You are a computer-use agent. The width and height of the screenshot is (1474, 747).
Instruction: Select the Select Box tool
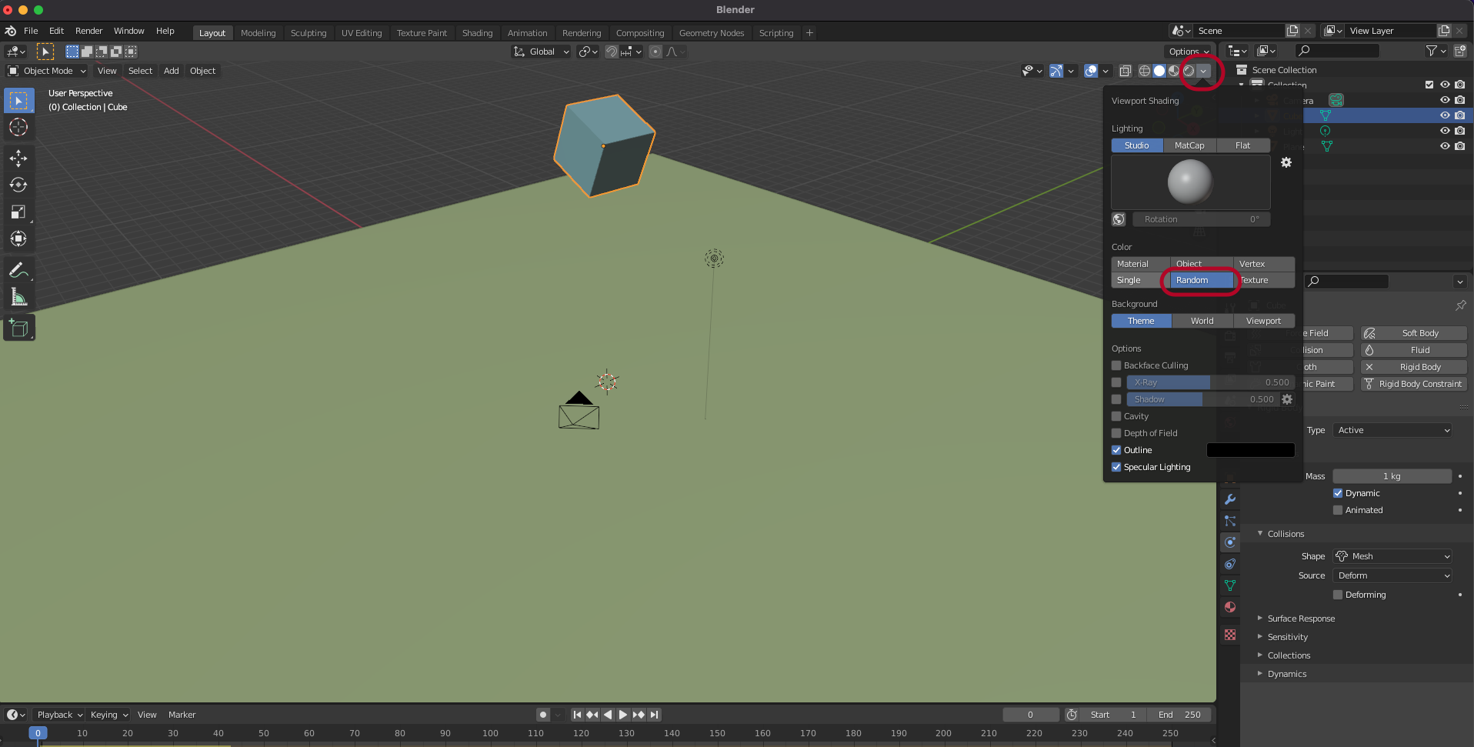[x=19, y=101]
